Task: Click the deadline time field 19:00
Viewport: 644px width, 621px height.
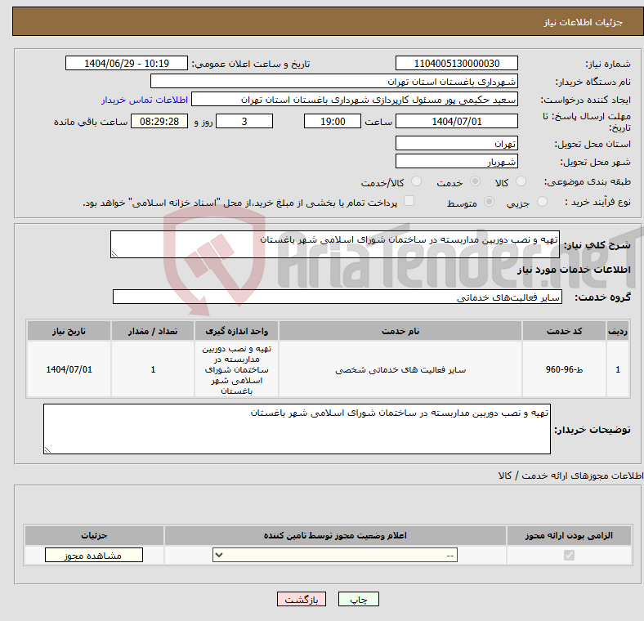Action: (x=333, y=121)
